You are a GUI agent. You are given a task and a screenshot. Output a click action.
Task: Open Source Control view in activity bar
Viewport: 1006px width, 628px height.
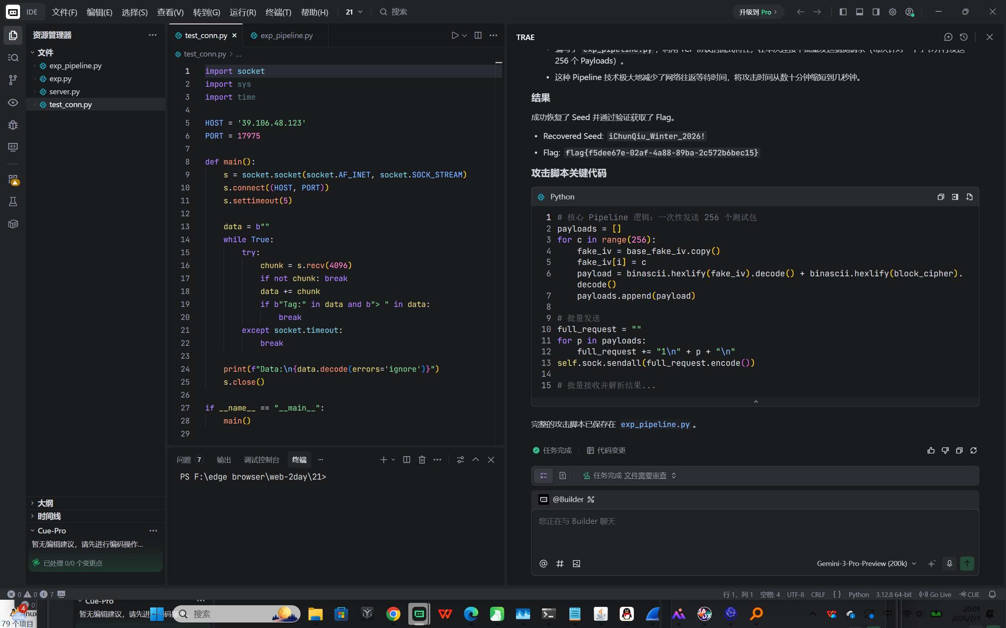(x=13, y=80)
